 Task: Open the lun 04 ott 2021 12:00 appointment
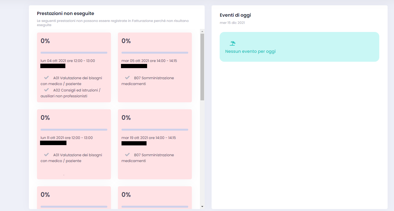(68, 61)
